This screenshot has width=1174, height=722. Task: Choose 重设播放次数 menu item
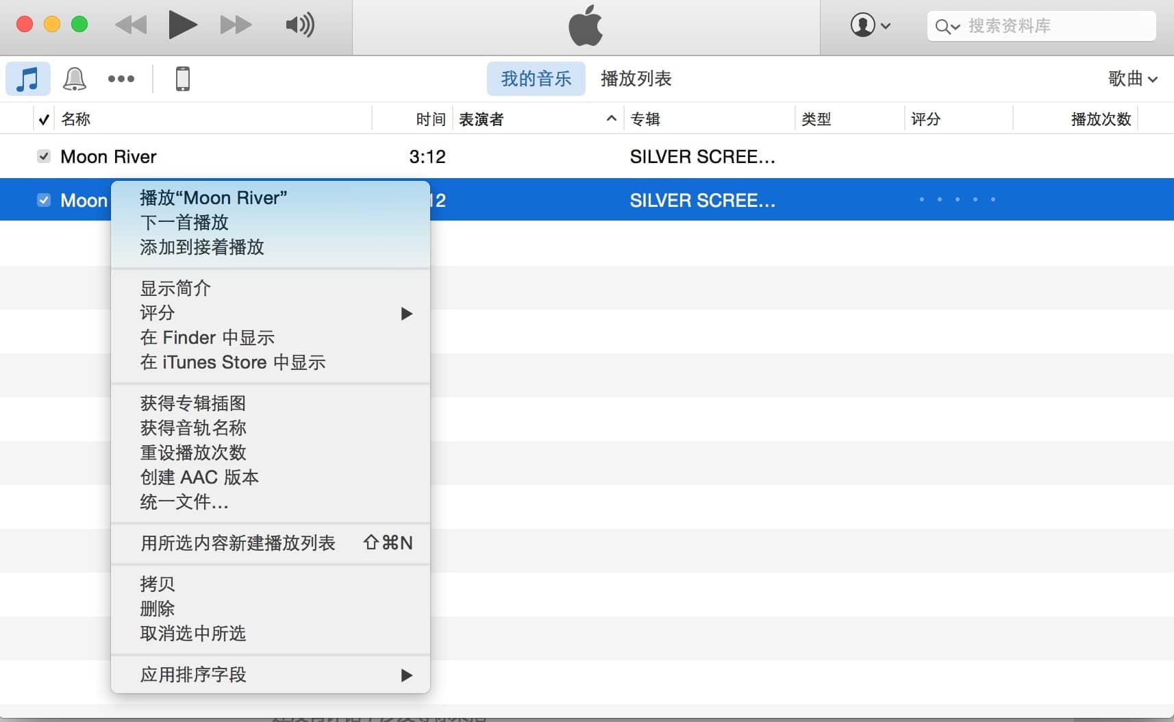(x=271, y=453)
